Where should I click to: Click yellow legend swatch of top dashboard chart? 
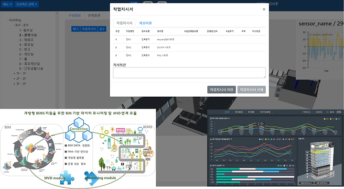click(331, 119)
